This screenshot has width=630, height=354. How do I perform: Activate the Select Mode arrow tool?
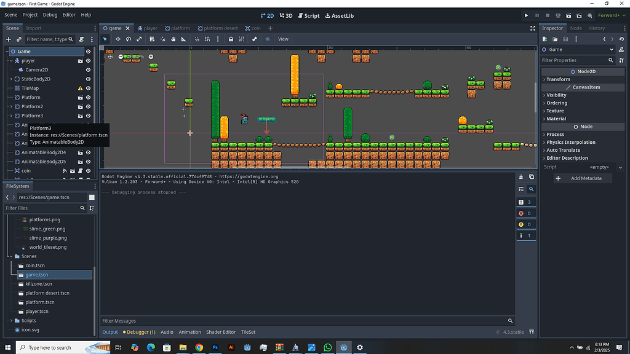[x=105, y=39]
